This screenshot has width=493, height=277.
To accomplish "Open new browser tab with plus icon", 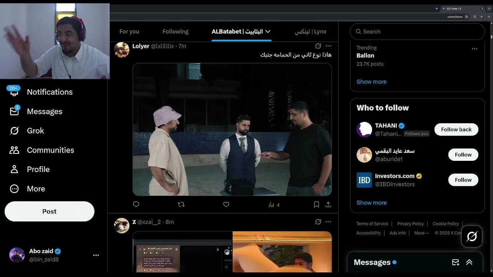I will point(436,8).
